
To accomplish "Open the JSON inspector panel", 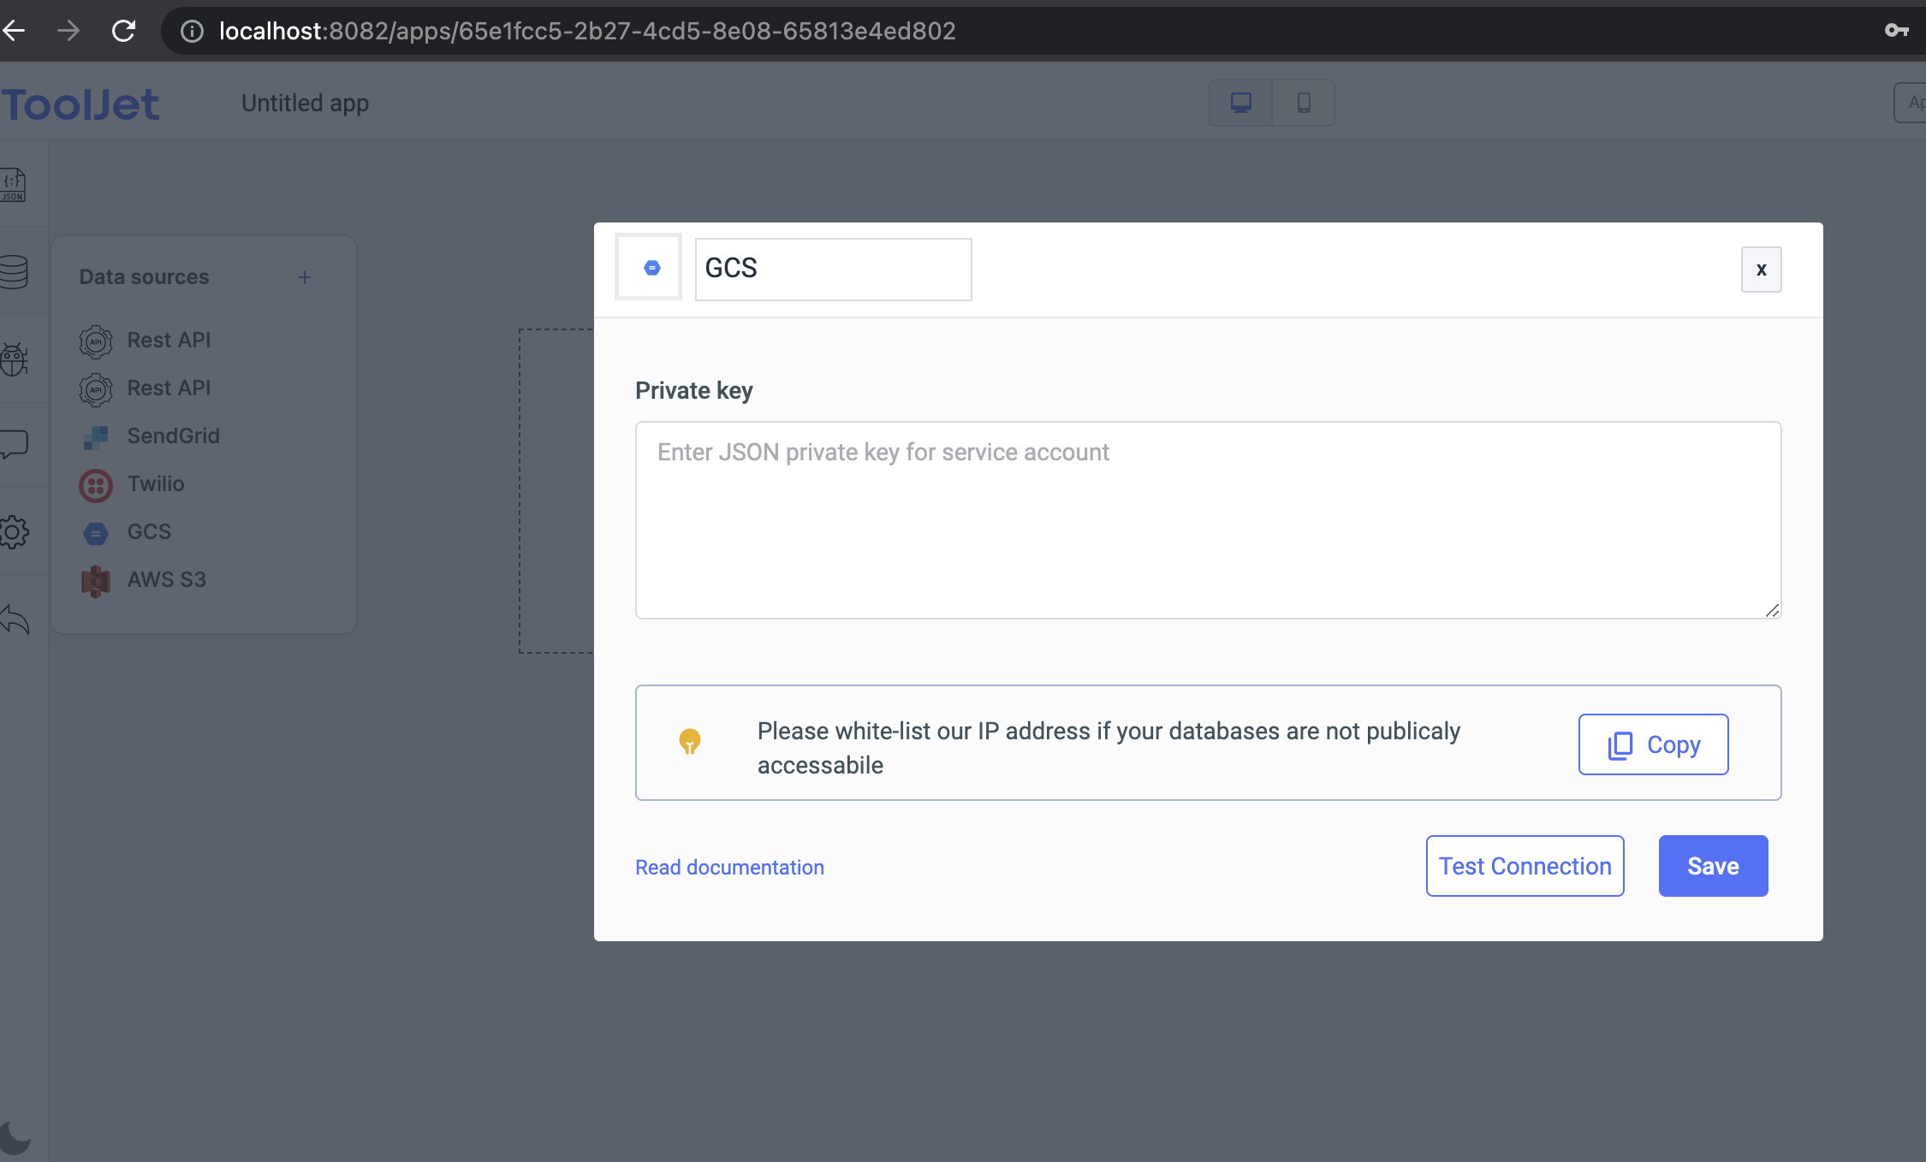I will (x=12, y=185).
